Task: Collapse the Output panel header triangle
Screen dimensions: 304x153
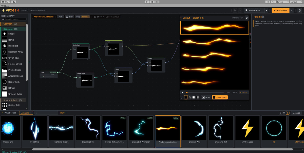Action: (181, 18)
